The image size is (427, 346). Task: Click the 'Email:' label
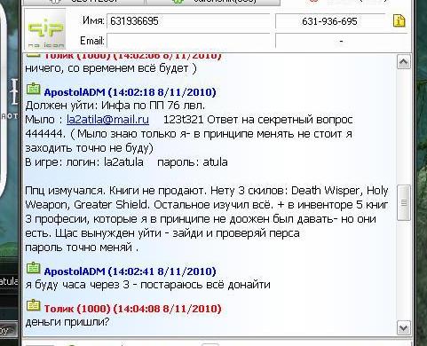tap(92, 41)
